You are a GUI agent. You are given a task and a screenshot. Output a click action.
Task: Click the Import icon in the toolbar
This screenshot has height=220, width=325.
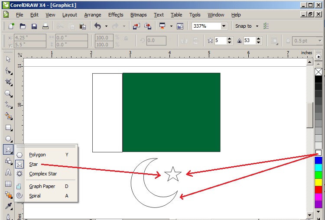point(136,26)
